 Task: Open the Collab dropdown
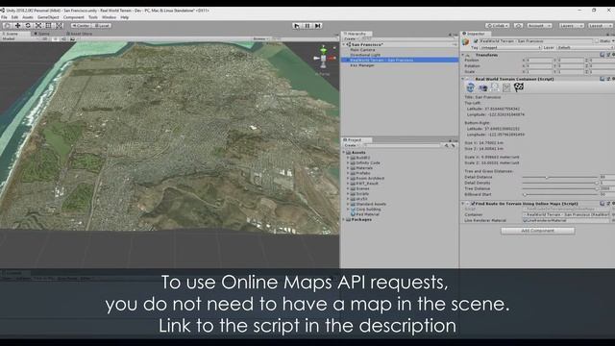coord(498,26)
